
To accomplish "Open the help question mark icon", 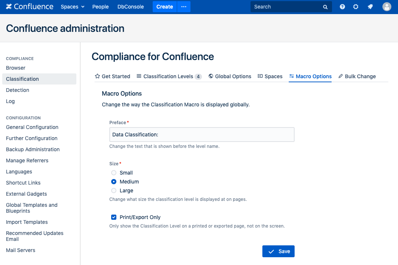I will (342, 7).
